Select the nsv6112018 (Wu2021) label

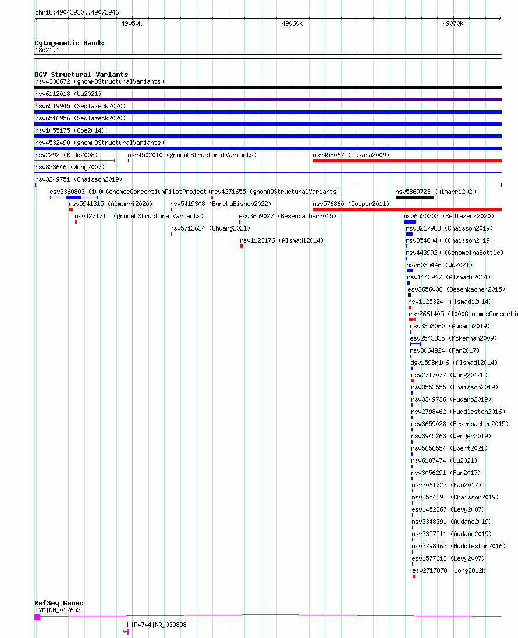pyautogui.click(x=68, y=94)
